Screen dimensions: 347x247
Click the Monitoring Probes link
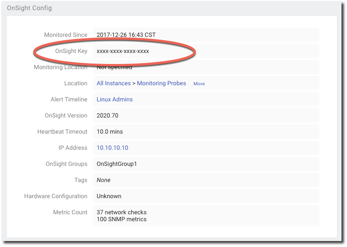click(161, 83)
